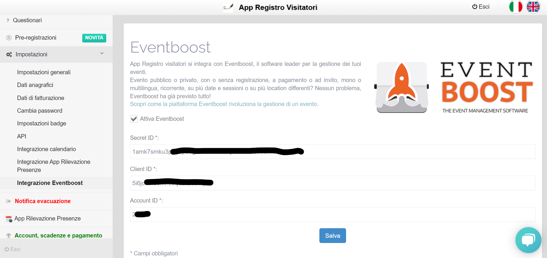The image size is (547, 258).
Task: Click into the Account ID field
Action: tap(332, 215)
